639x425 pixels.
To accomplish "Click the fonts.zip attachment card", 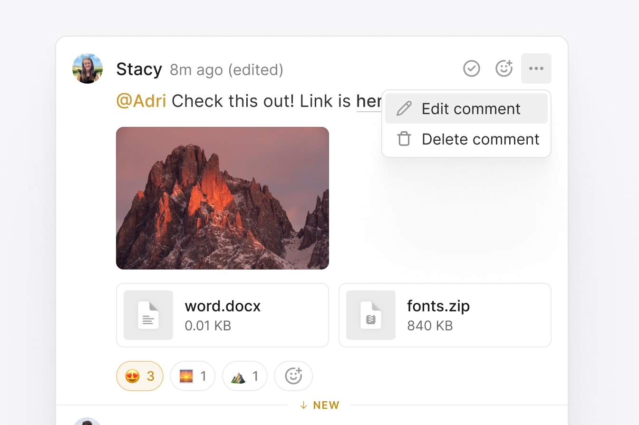I will pyautogui.click(x=445, y=315).
